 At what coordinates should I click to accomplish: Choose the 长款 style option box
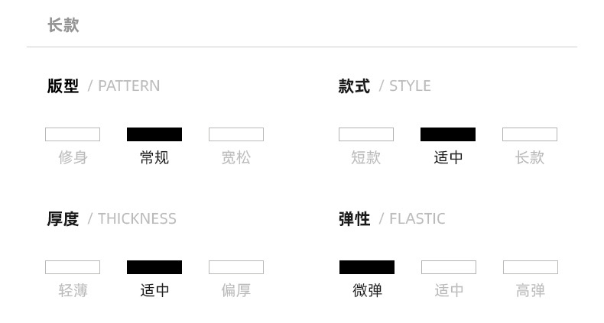click(x=530, y=134)
